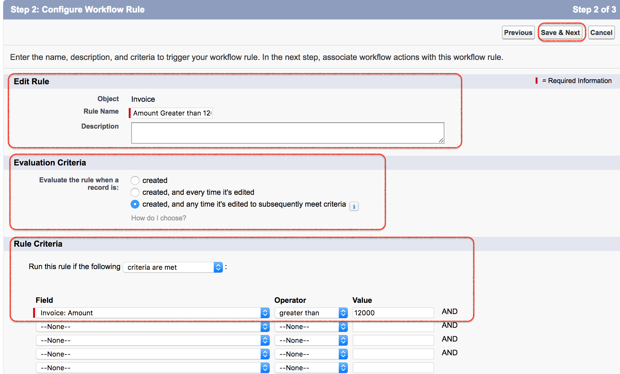Click the empty Value field in third row
Image resolution: width=620 pixels, height=374 pixels.
(393, 340)
